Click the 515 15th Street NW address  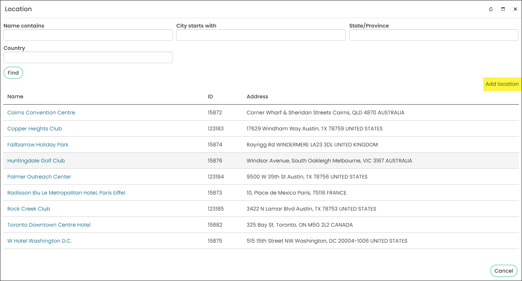click(327, 241)
